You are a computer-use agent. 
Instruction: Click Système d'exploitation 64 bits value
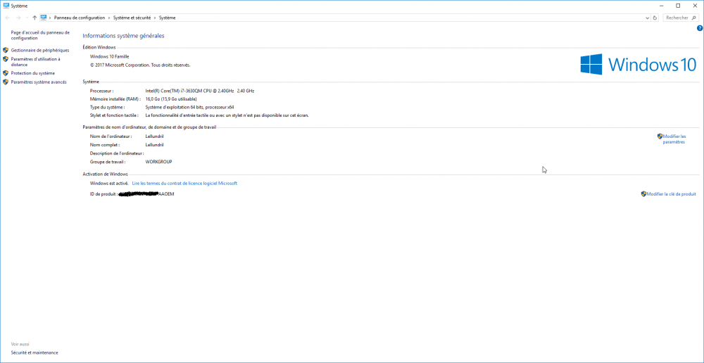pyautogui.click(x=189, y=107)
